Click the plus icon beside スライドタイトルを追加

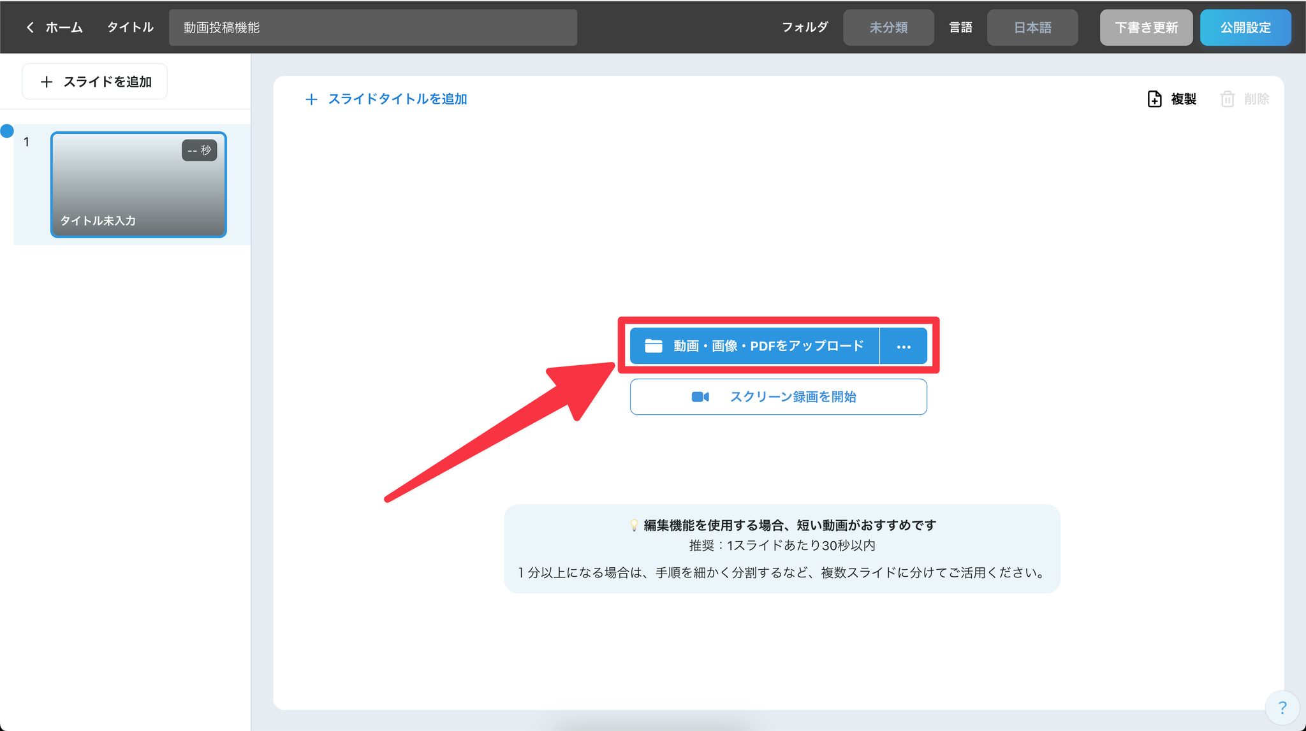click(x=311, y=99)
